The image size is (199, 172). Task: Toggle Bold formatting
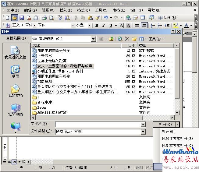[97, 26]
